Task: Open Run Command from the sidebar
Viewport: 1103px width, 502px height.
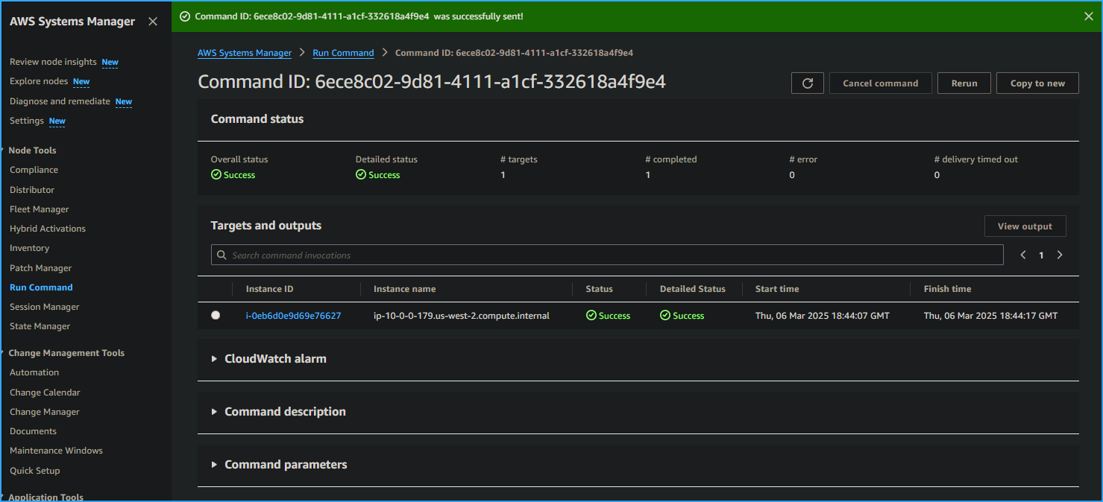Action: tap(41, 287)
